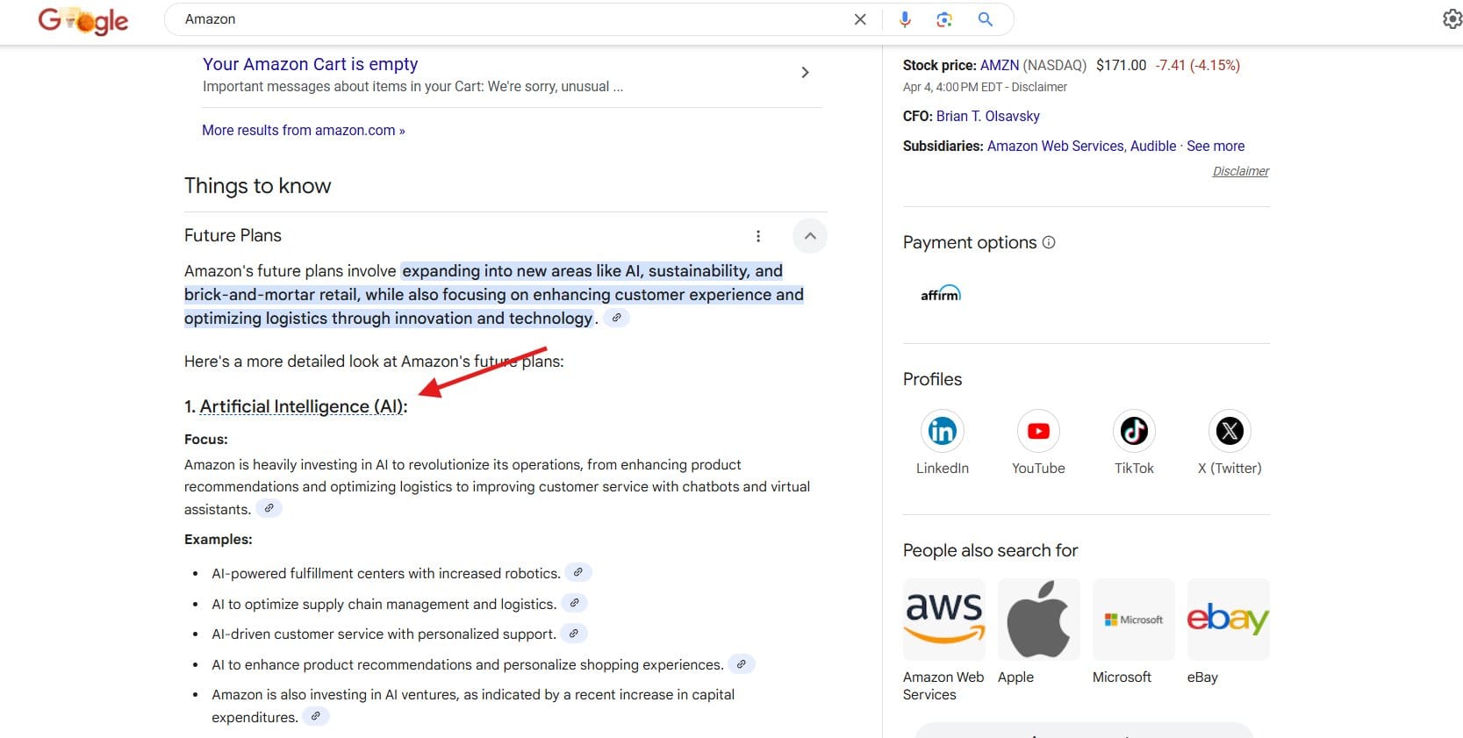Viewport: 1463px width, 738px height.
Task: Start voice search with microphone icon
Action: 905,19
